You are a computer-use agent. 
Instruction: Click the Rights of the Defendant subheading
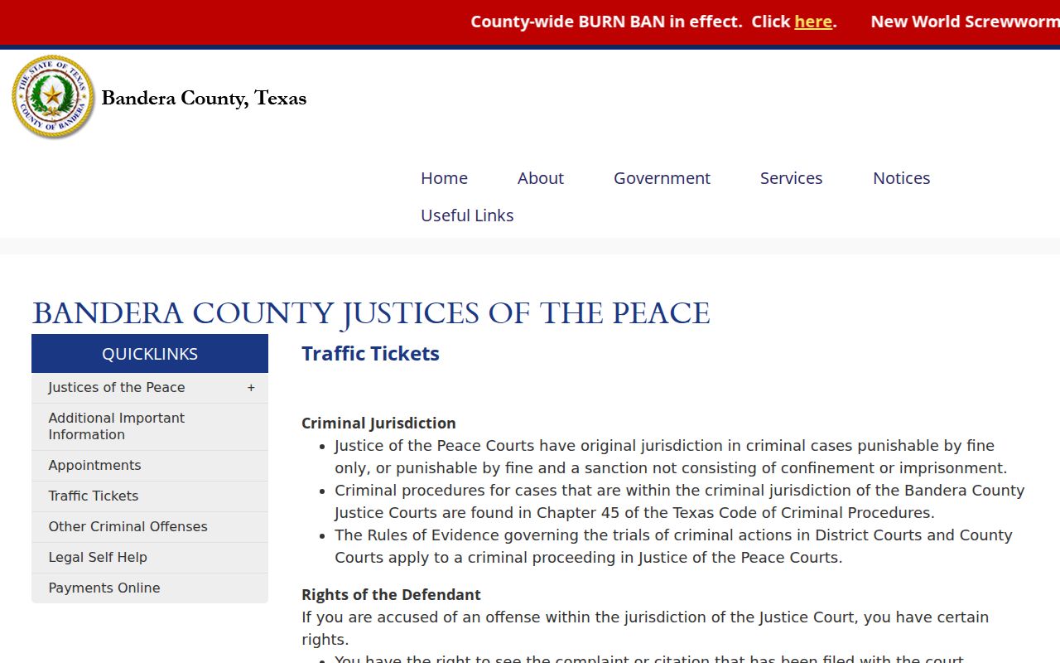[391, 595]
